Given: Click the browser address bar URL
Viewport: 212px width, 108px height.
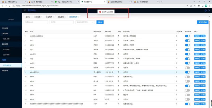Looking at the screenshot, I should point(40,6).
